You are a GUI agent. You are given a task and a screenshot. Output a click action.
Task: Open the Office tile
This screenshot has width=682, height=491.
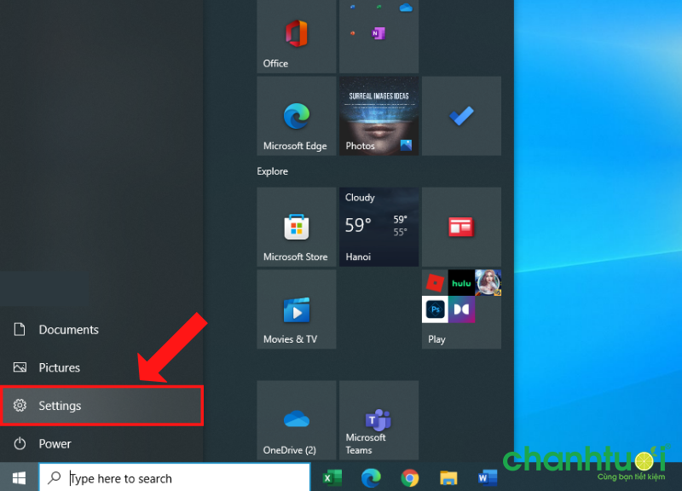296,37
